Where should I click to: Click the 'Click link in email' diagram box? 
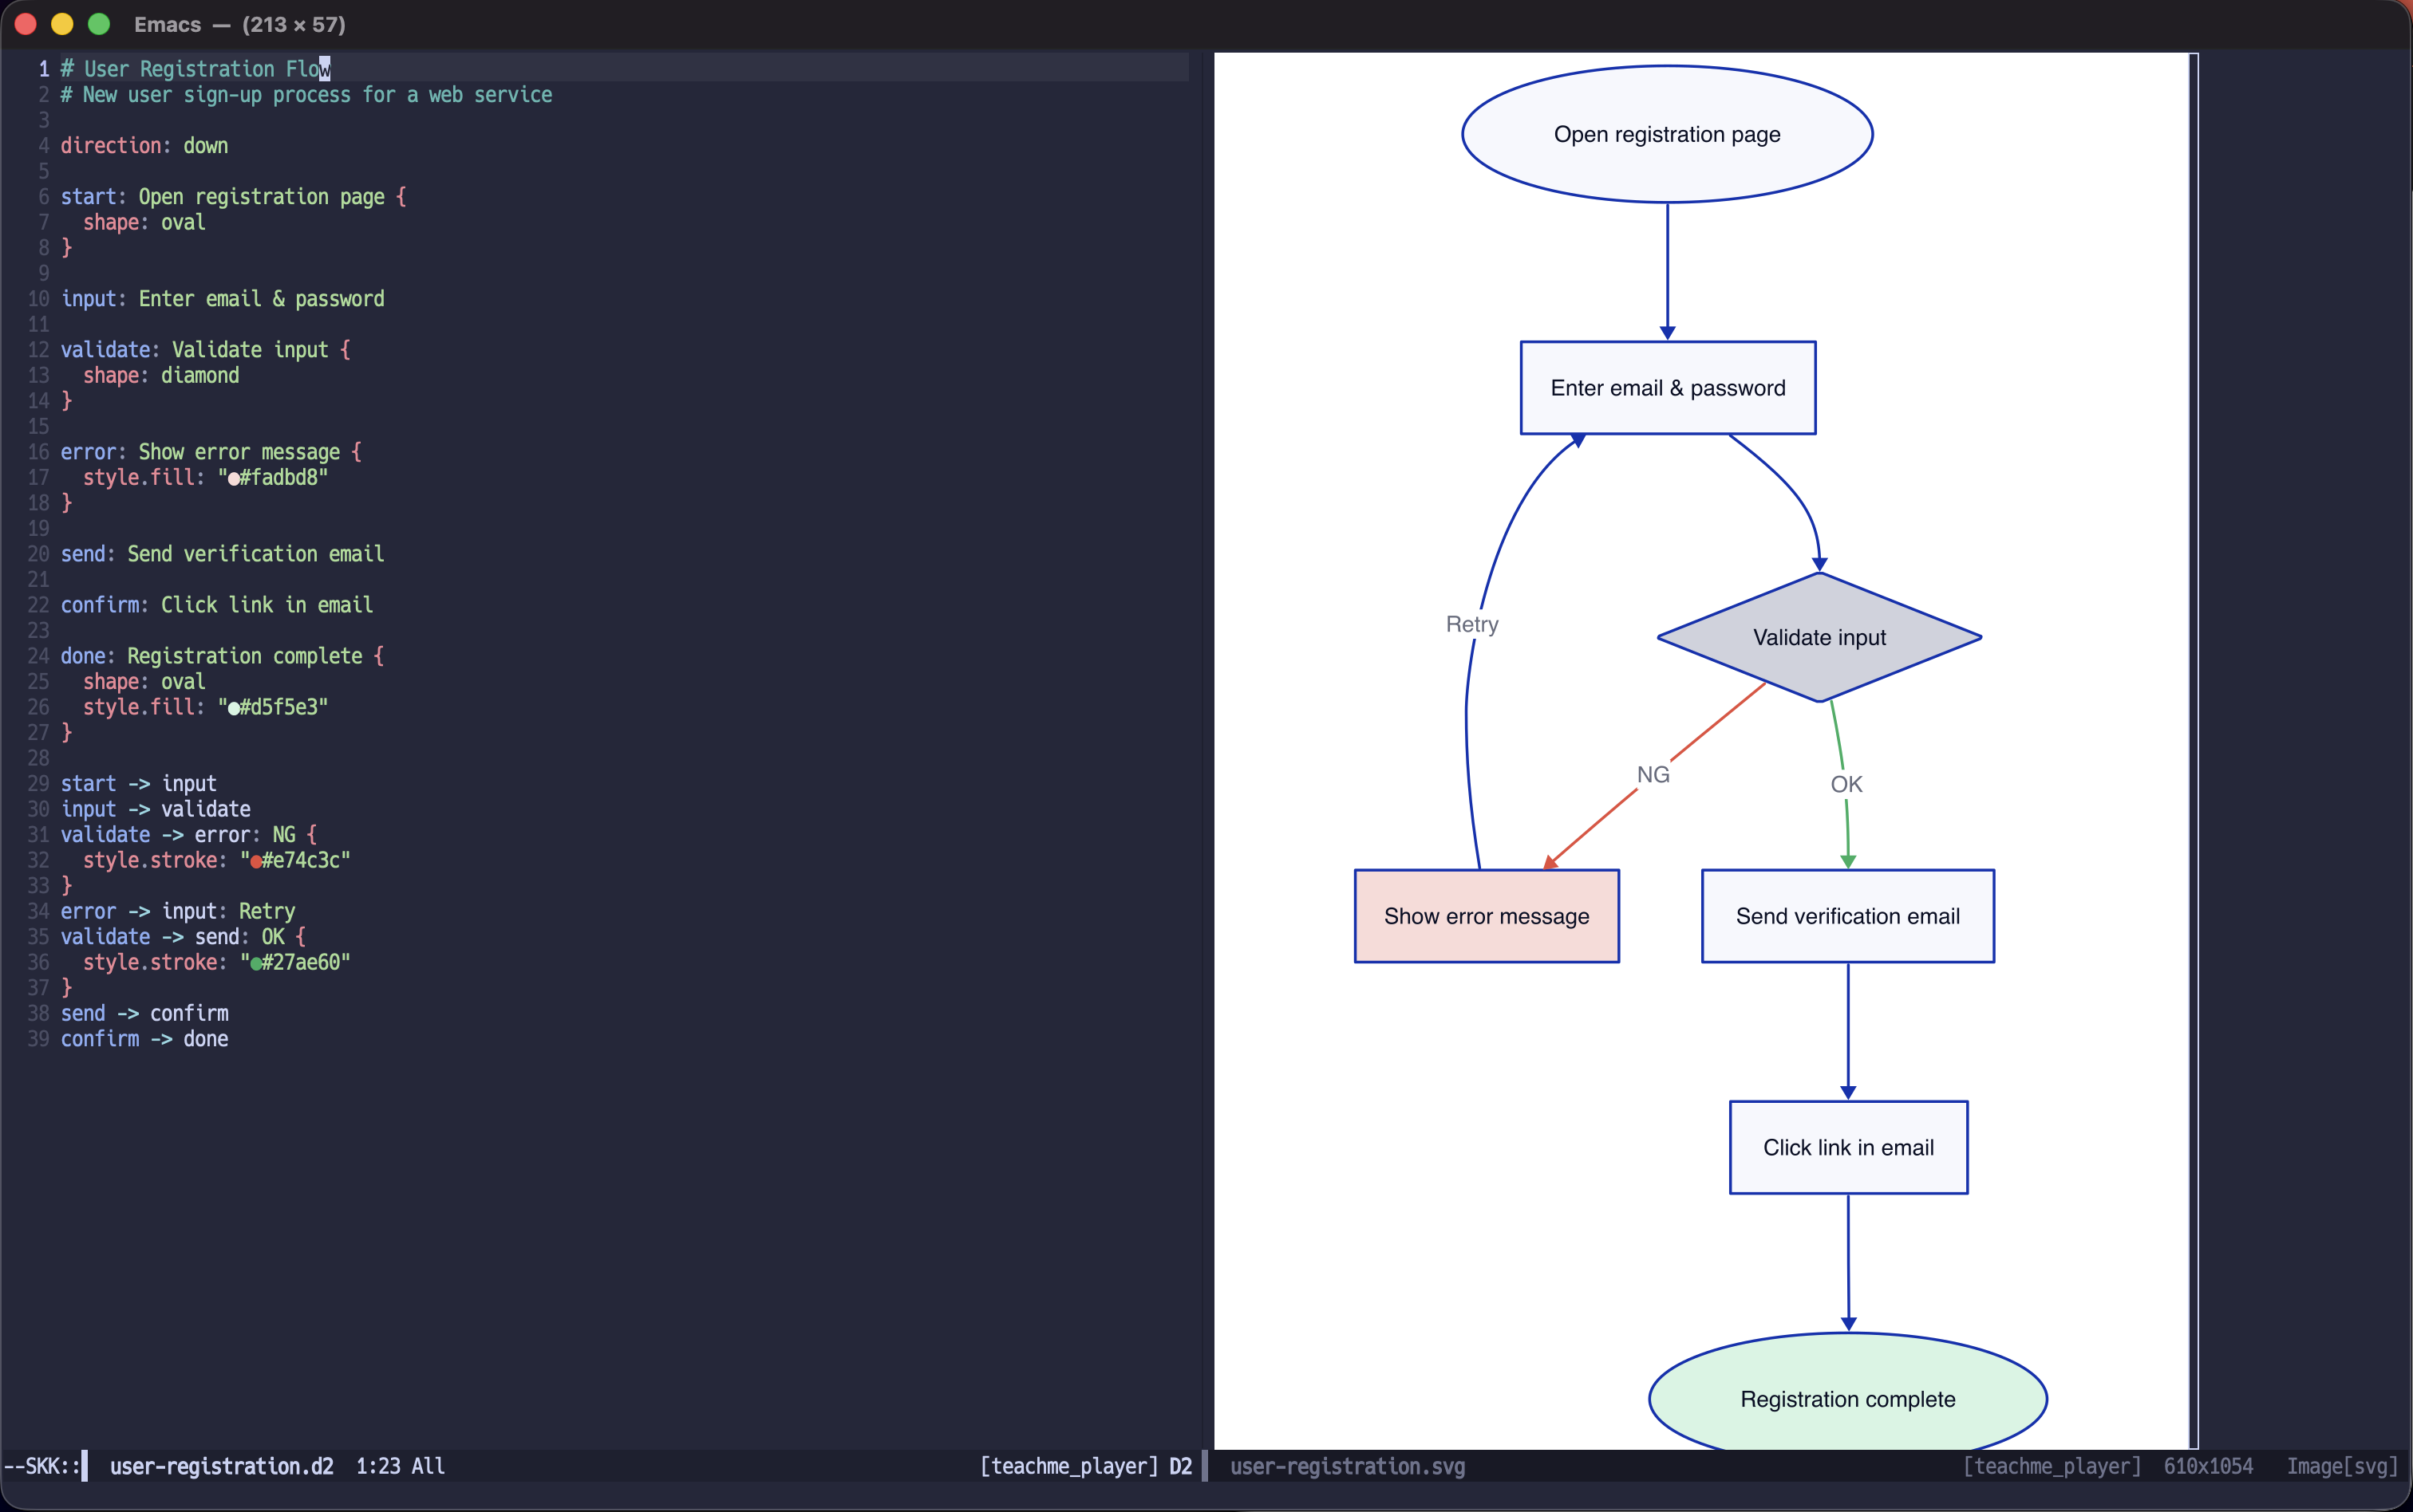pyautogui.click(x=1848, y=1147)
